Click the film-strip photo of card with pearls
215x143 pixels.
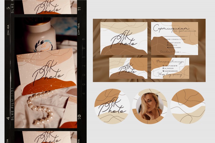(46, 73)
